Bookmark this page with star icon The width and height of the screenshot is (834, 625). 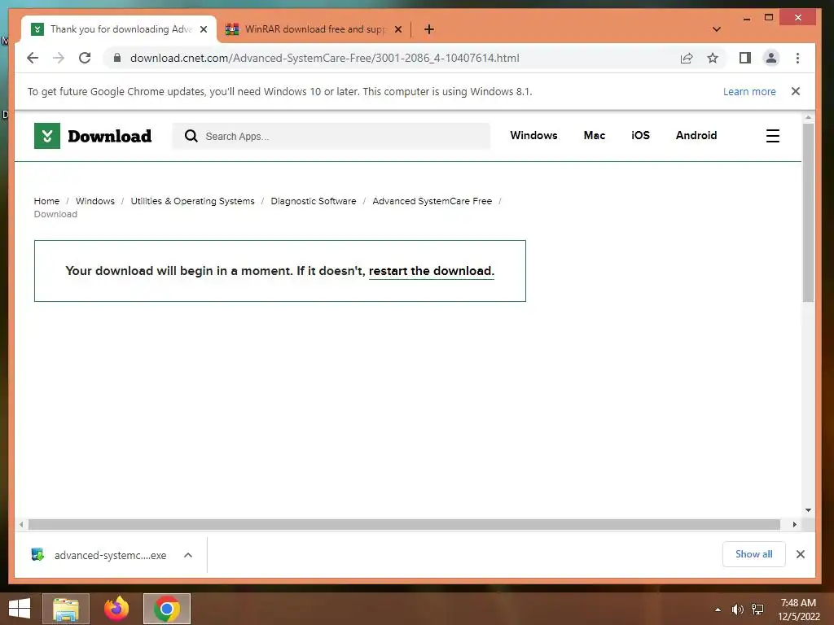coord(713,58)
